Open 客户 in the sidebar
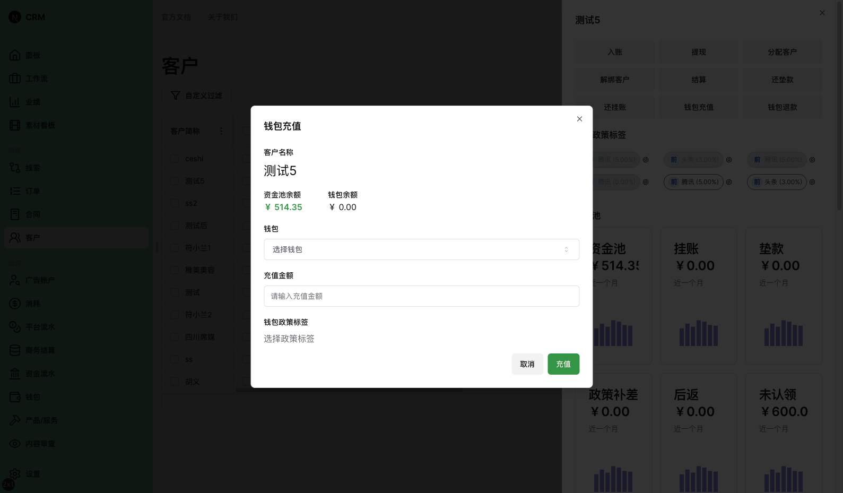 click(x=76, y=238)
